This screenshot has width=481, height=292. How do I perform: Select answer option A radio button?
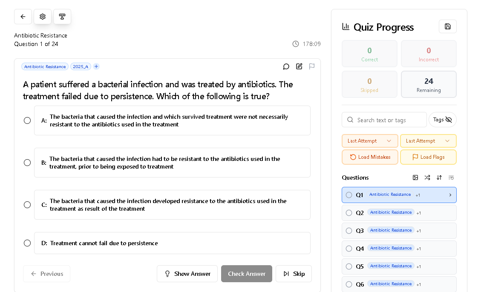coord(27,120)
